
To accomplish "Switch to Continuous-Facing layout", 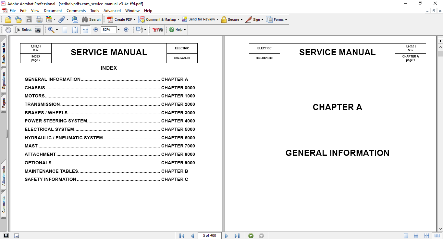I will (427, 236).
